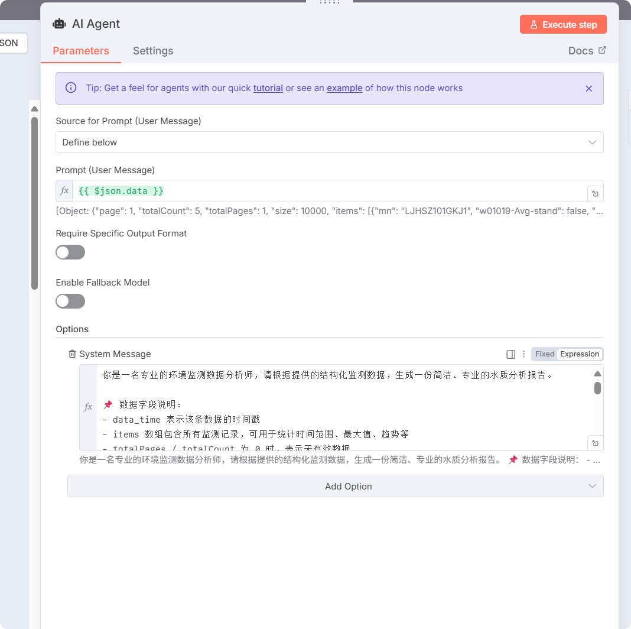Click the fx icon beside System Message text
This screenshot has width=631, height=629.
tap(88, 407)
